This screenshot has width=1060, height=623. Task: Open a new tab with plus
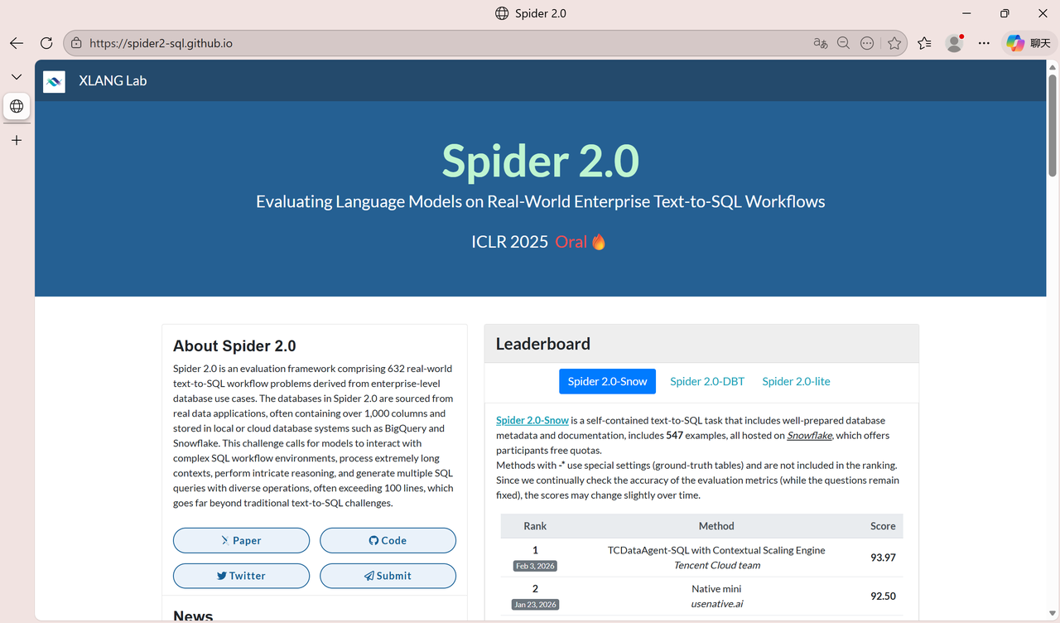point(17,140)
